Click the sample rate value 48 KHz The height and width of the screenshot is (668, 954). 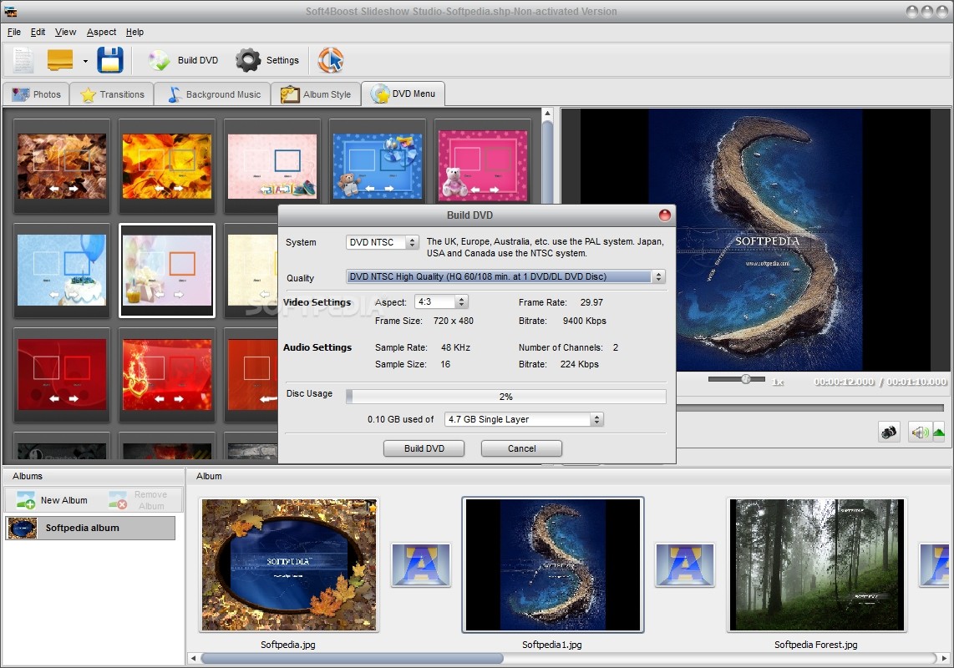point(456,347)
